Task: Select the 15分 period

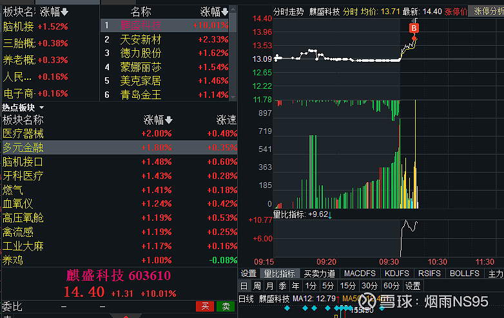Action: click(x=348, y=286)
